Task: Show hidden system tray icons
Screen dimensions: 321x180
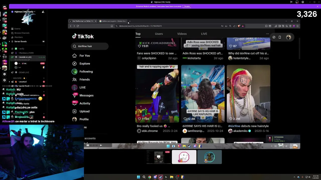Action: tap(294, 177)
